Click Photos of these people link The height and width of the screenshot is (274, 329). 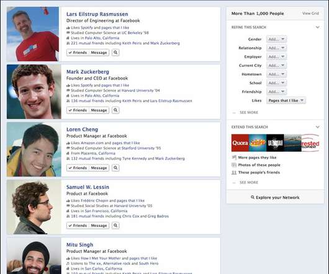click(259, 165)
